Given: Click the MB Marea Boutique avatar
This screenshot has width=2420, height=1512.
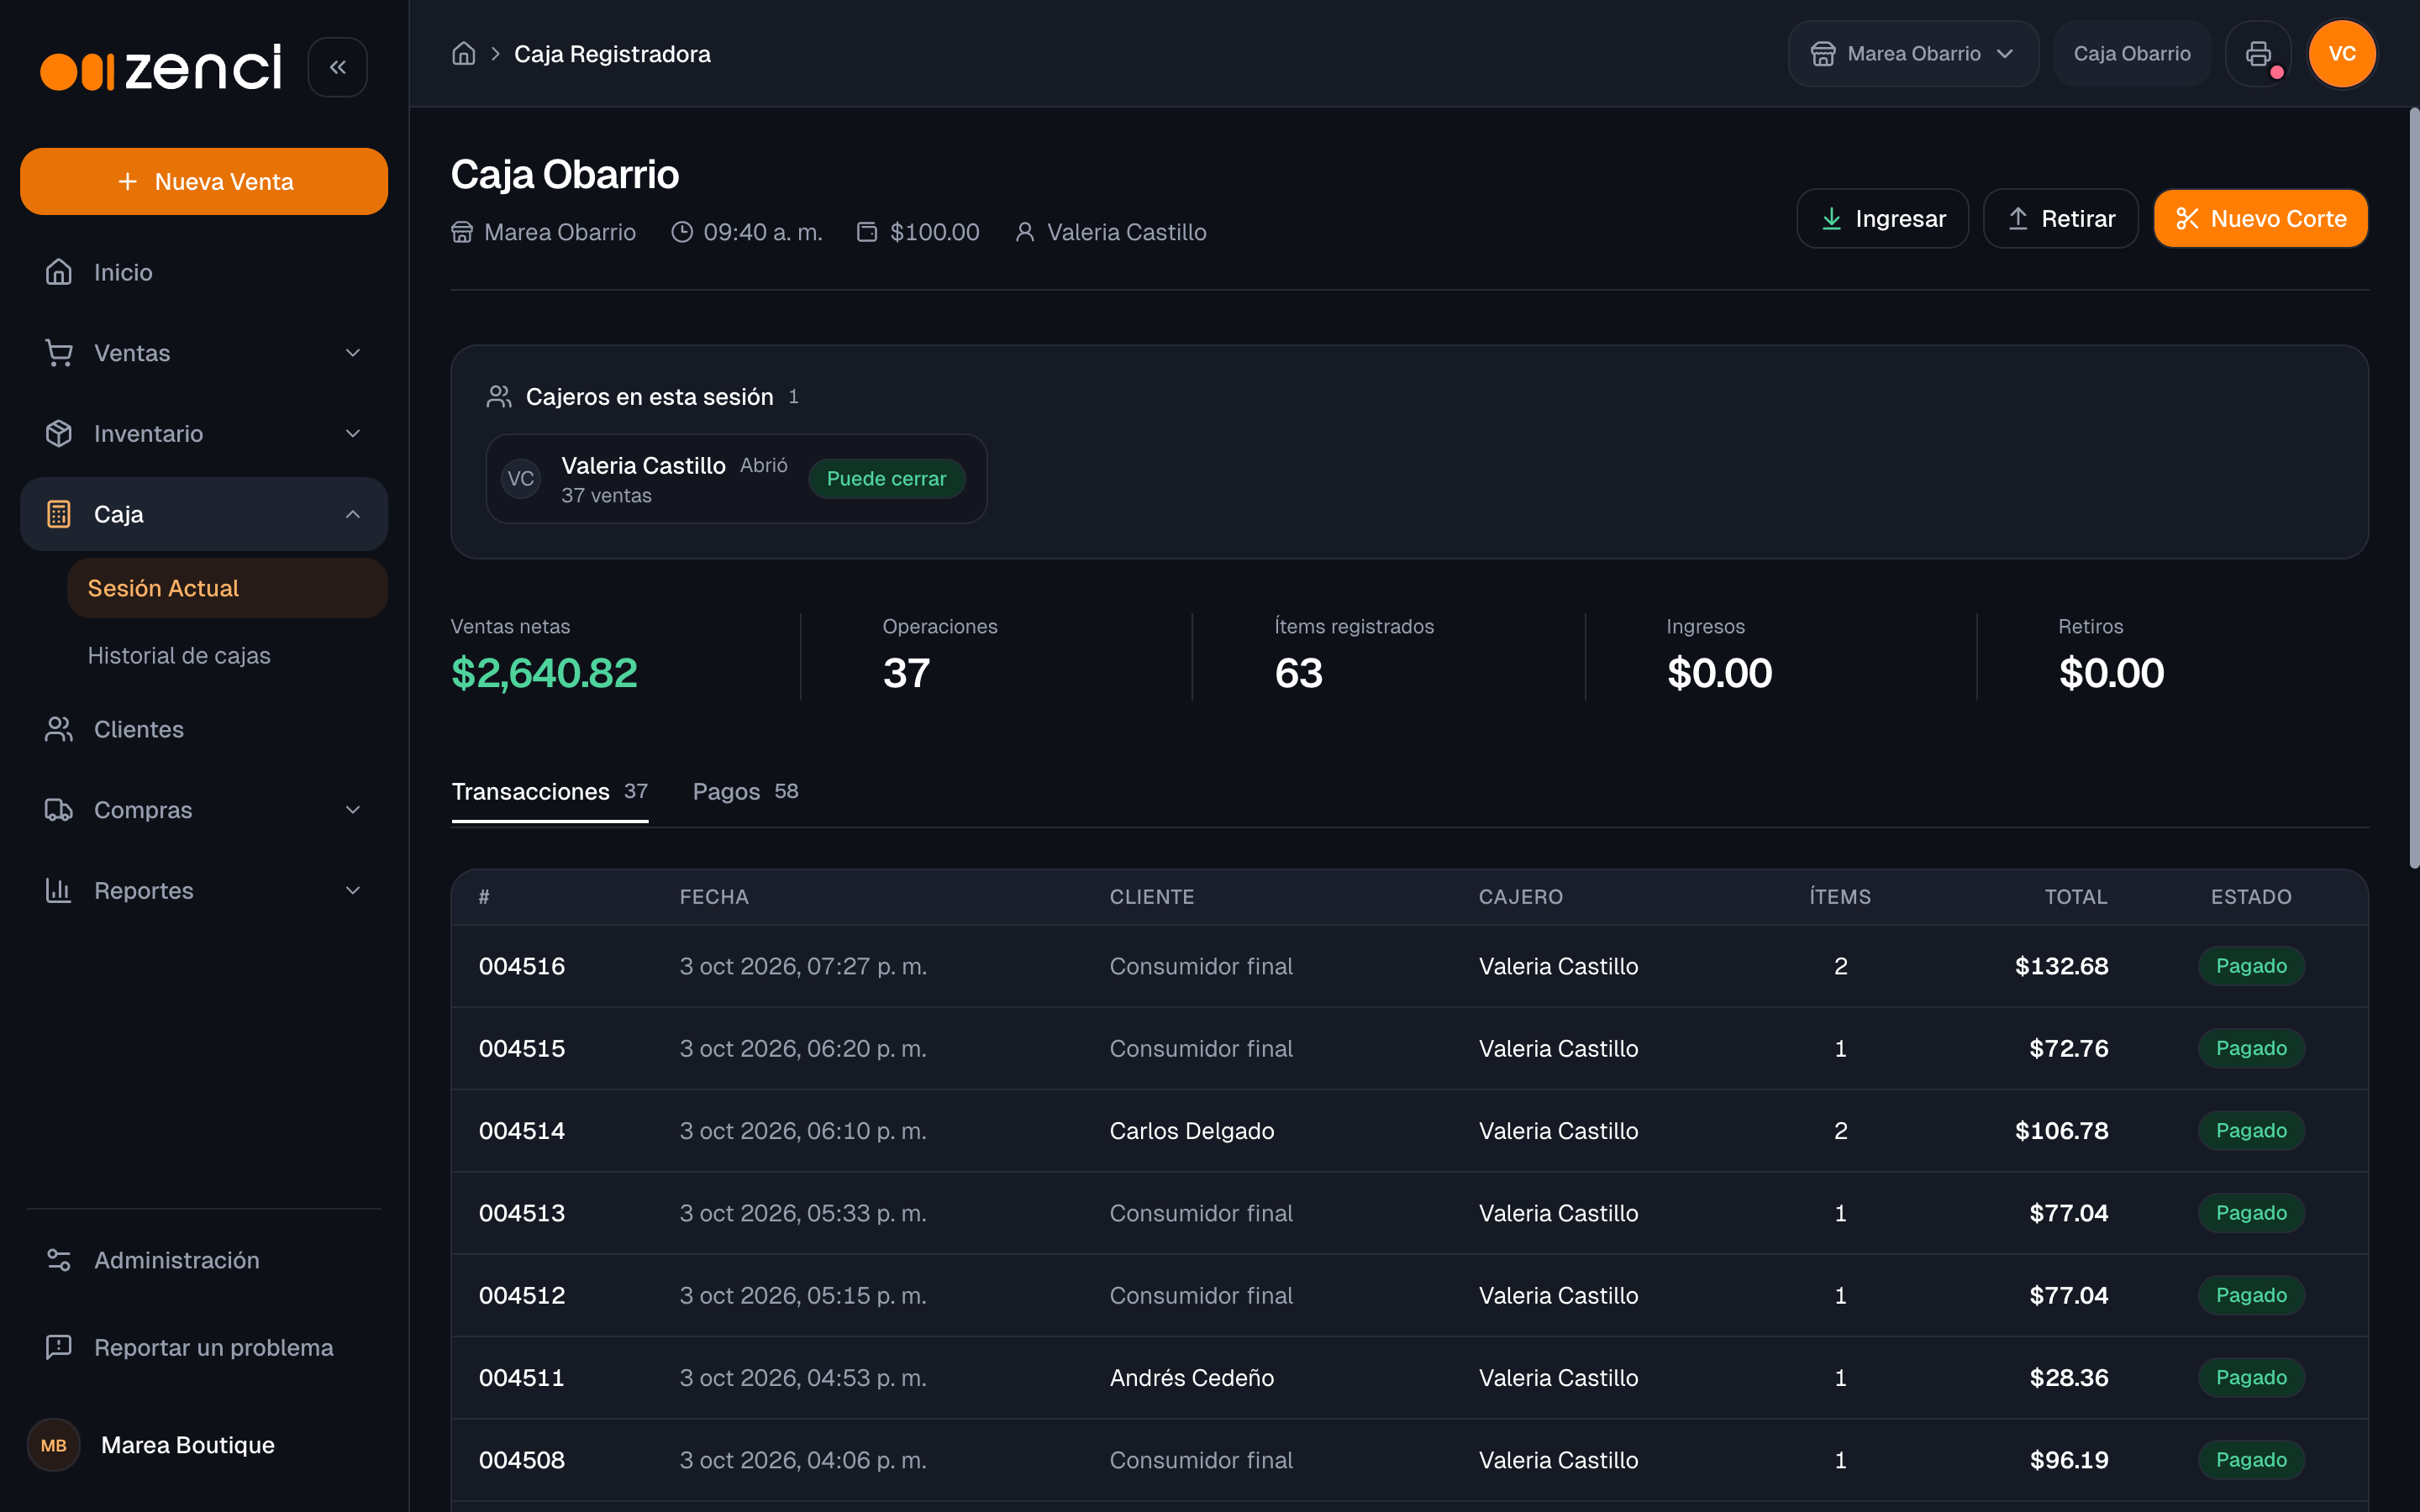Looking at the screenshot, I should (54, 1445).
